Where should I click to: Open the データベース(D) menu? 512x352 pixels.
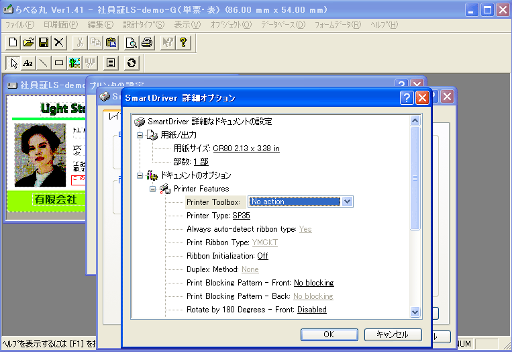click(283, 25)
